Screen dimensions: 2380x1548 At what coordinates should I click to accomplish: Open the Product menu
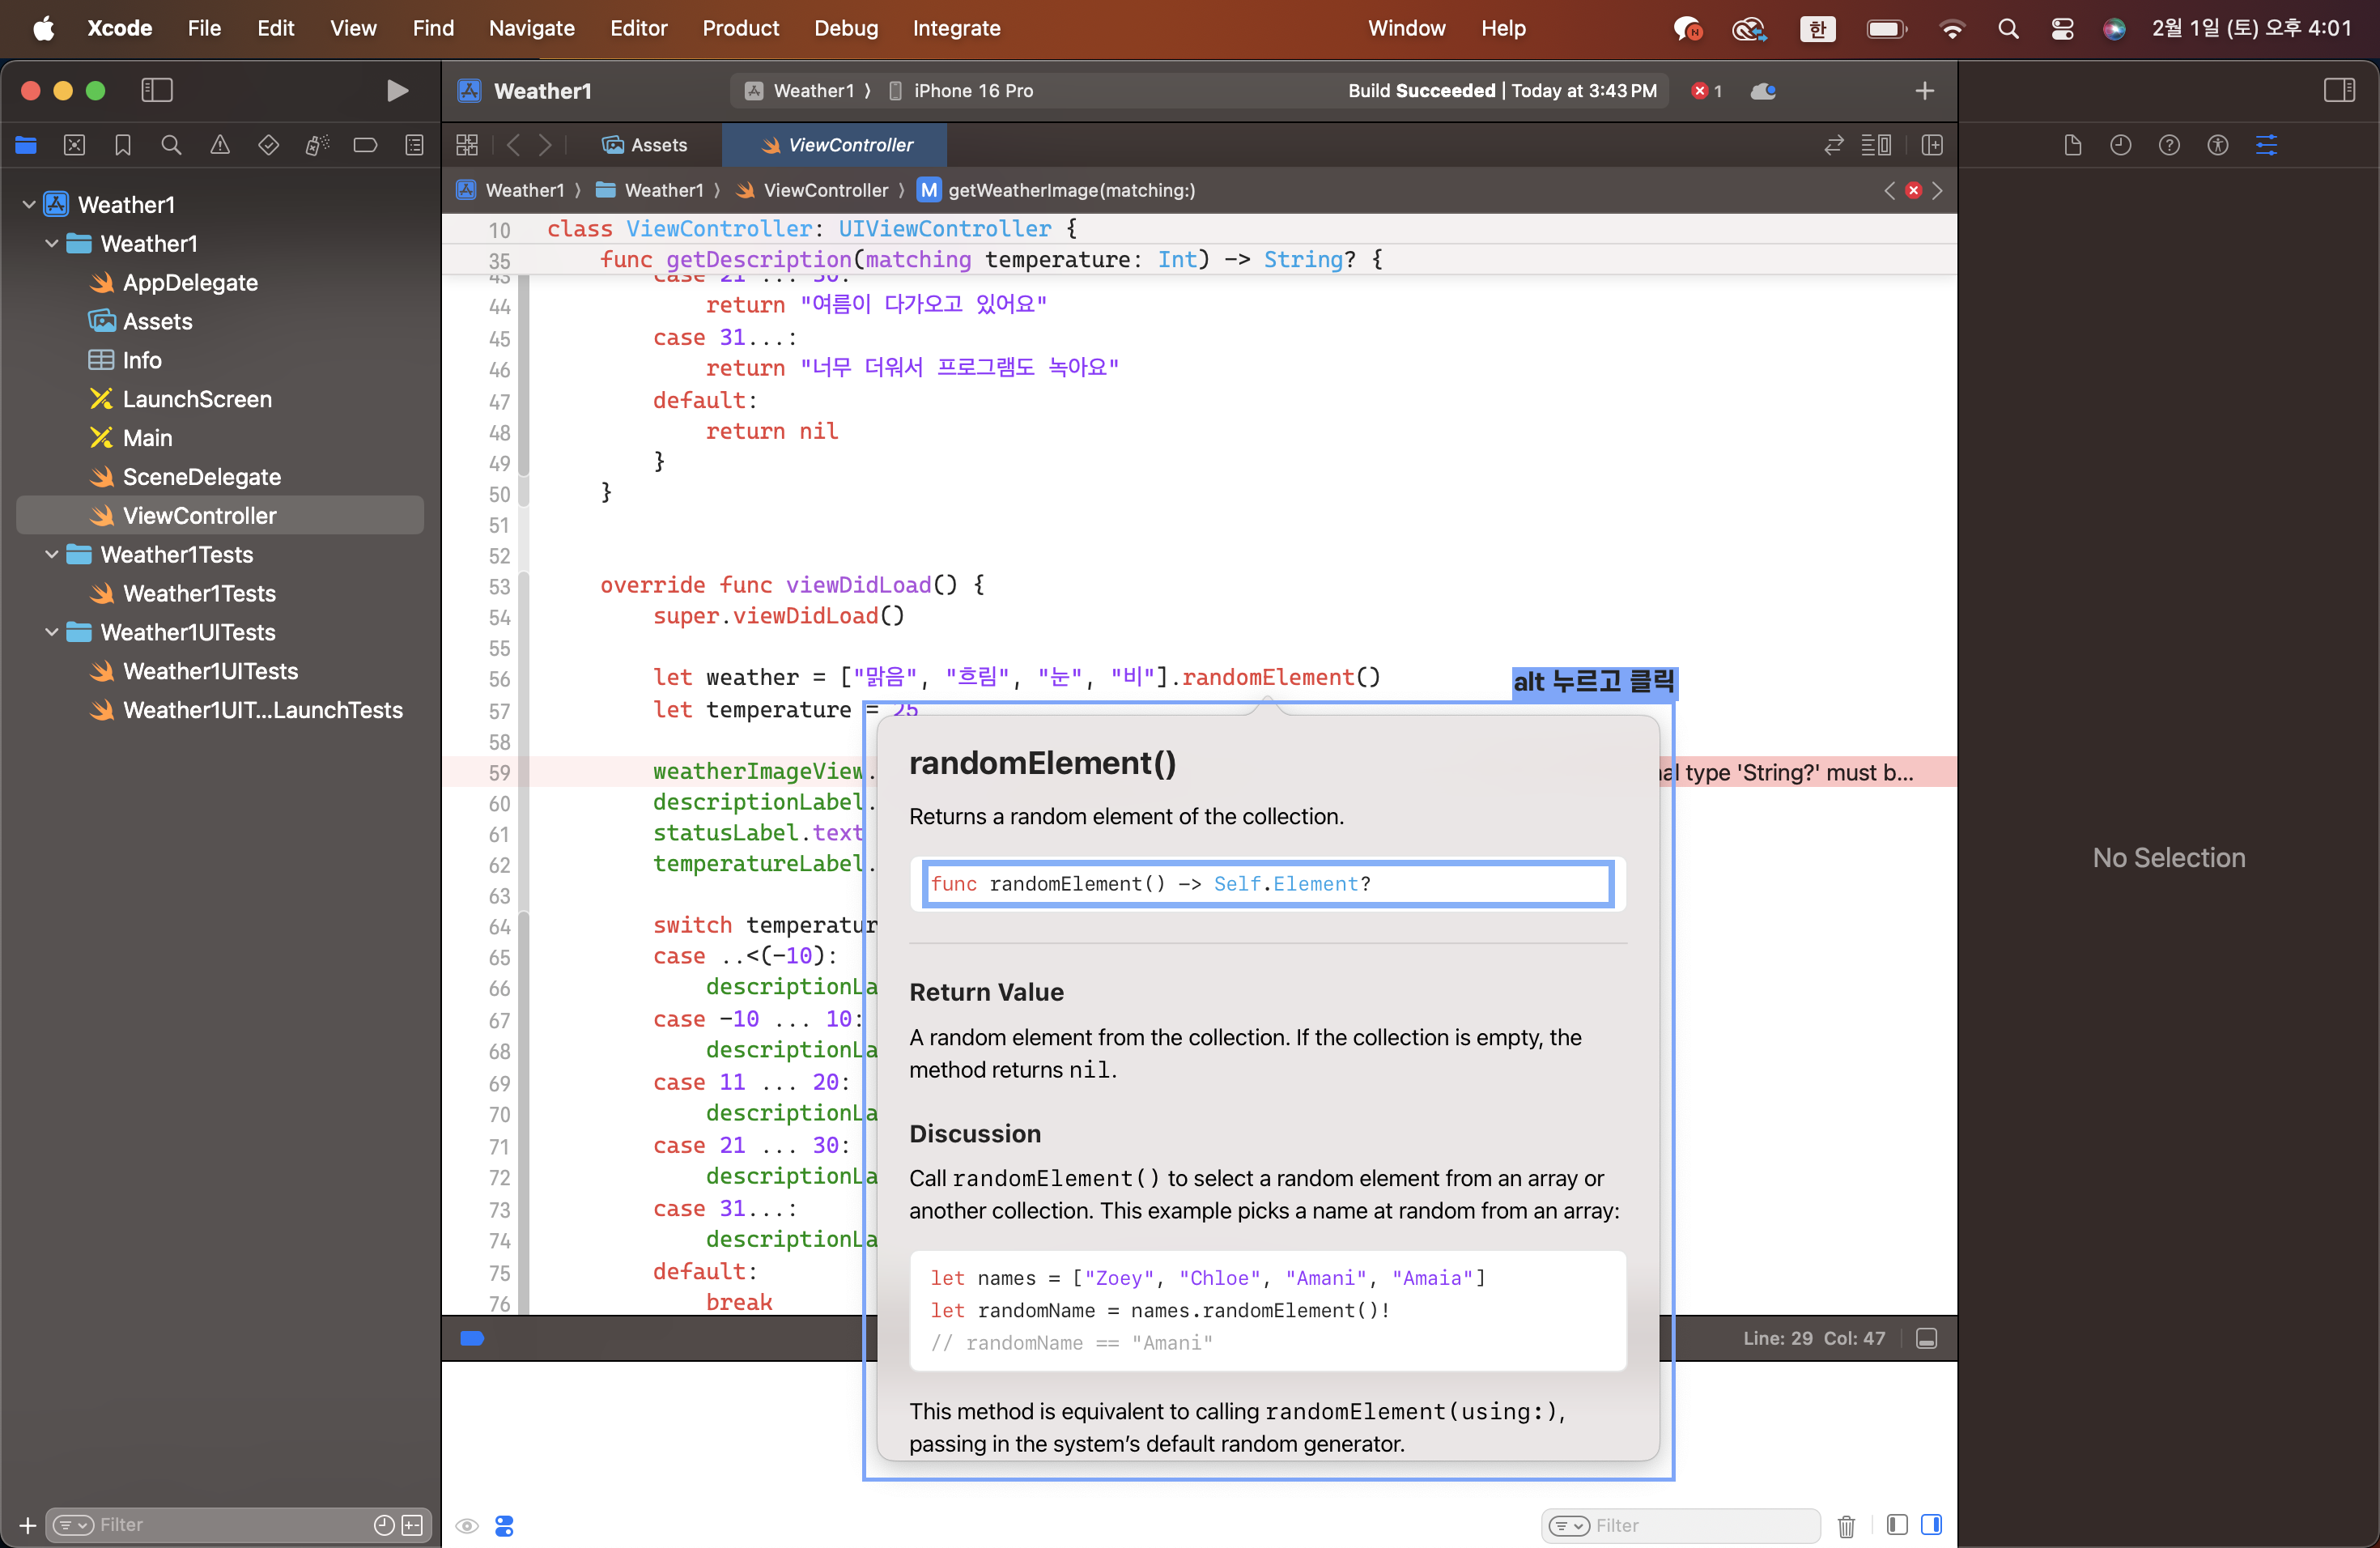click(740, 28)
